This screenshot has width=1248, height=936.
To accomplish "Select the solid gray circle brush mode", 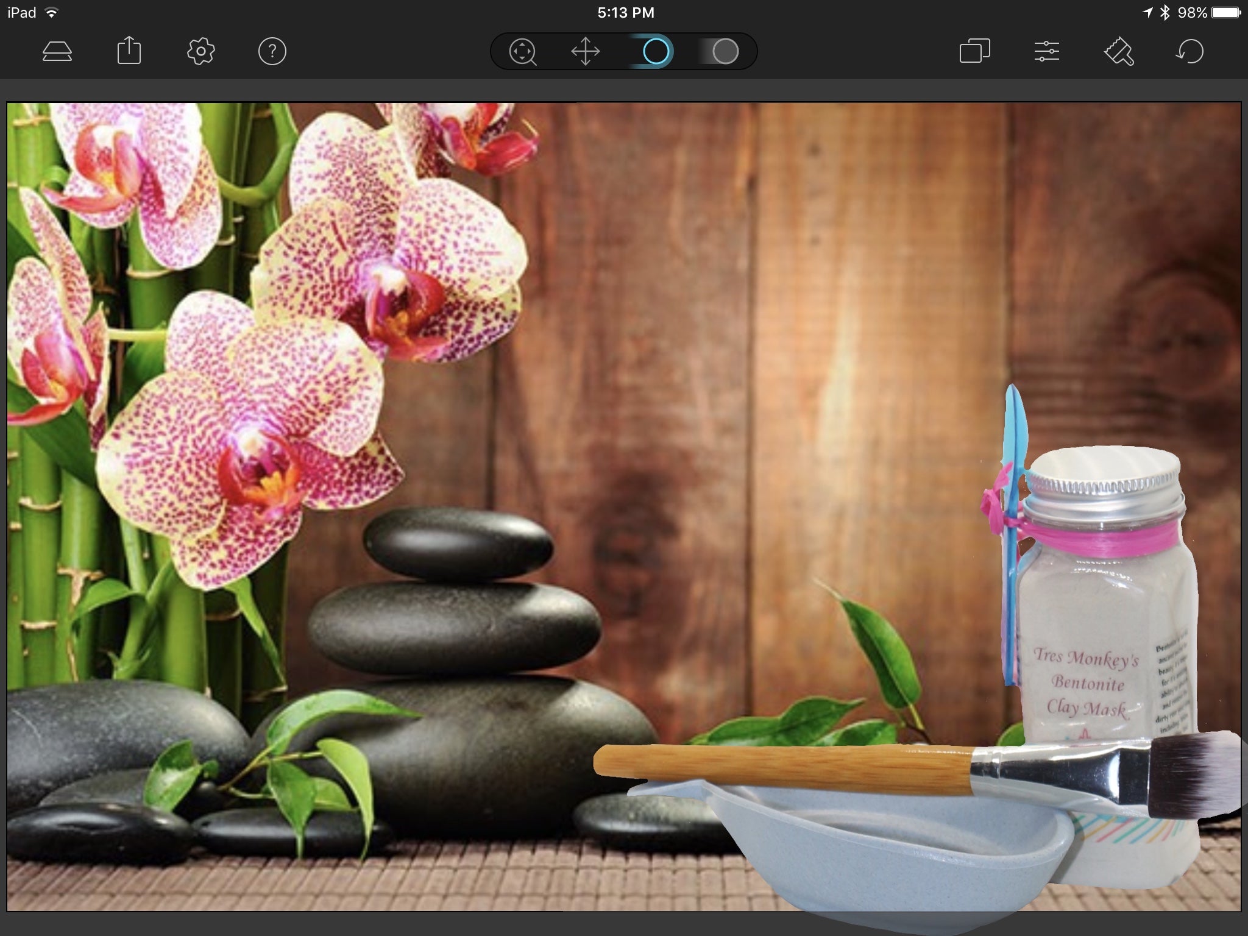I will (725, 51).
